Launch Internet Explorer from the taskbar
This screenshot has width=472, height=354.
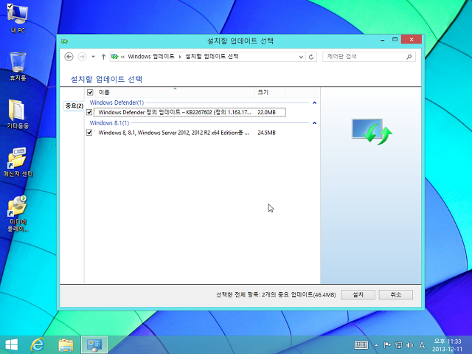[x=38, y=344]
